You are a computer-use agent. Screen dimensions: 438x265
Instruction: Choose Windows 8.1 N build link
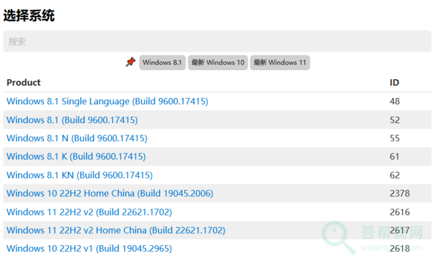click(76, 138)
